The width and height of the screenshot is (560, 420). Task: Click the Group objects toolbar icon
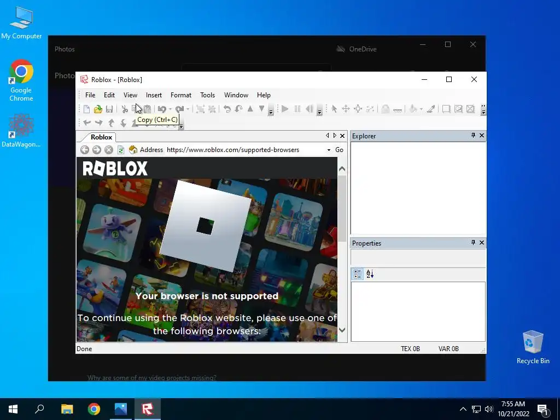click(x=200, y=109)
